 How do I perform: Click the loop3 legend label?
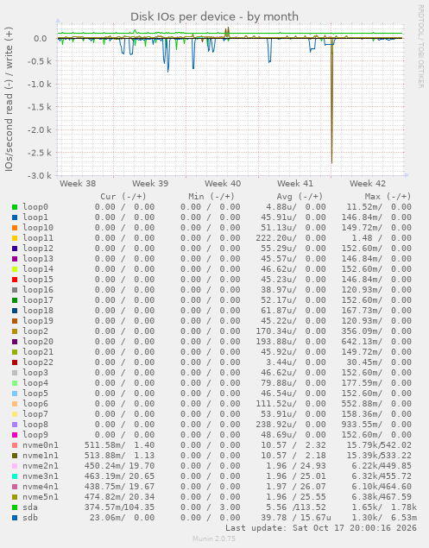tap(35, 373)
